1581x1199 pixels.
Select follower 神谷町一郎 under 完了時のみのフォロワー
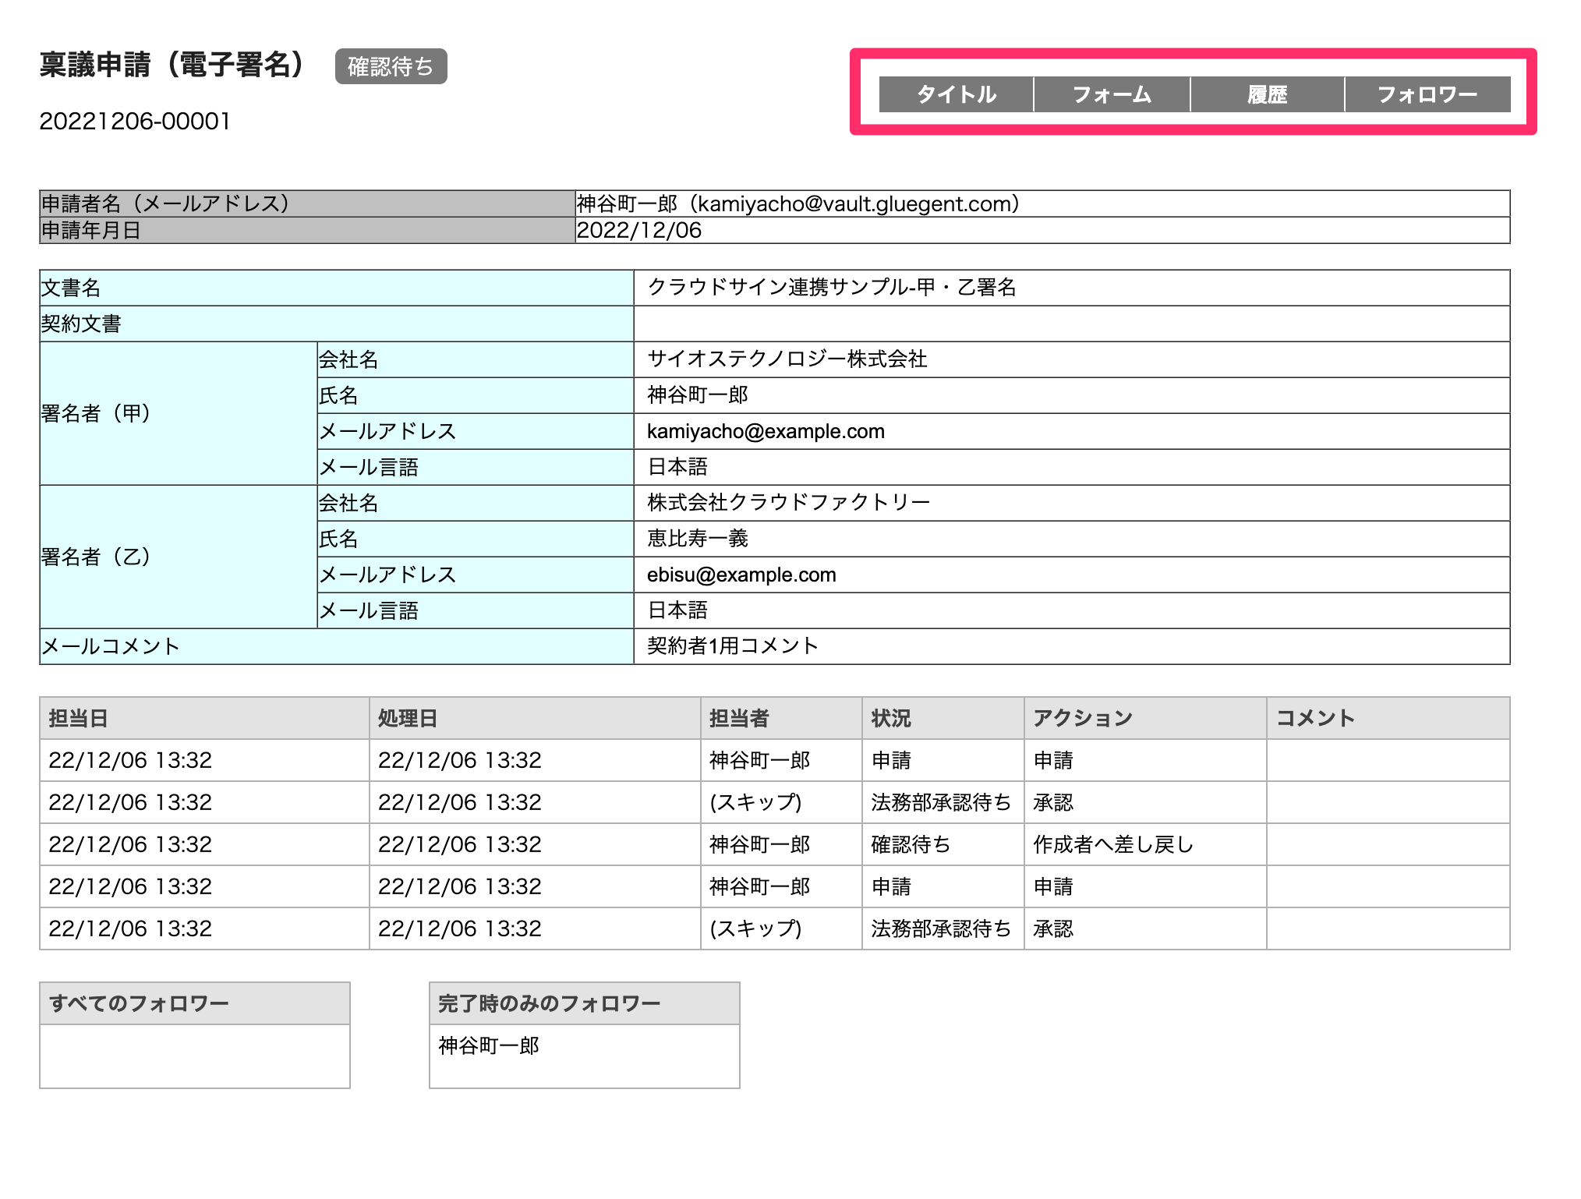click(489, 1045)
